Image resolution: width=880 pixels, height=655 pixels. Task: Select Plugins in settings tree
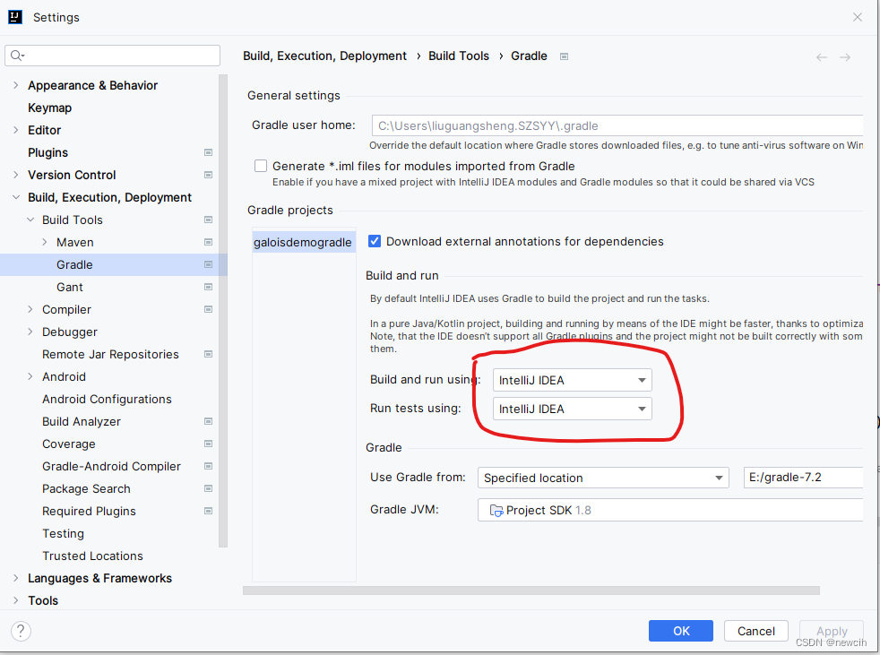(47, 152)
